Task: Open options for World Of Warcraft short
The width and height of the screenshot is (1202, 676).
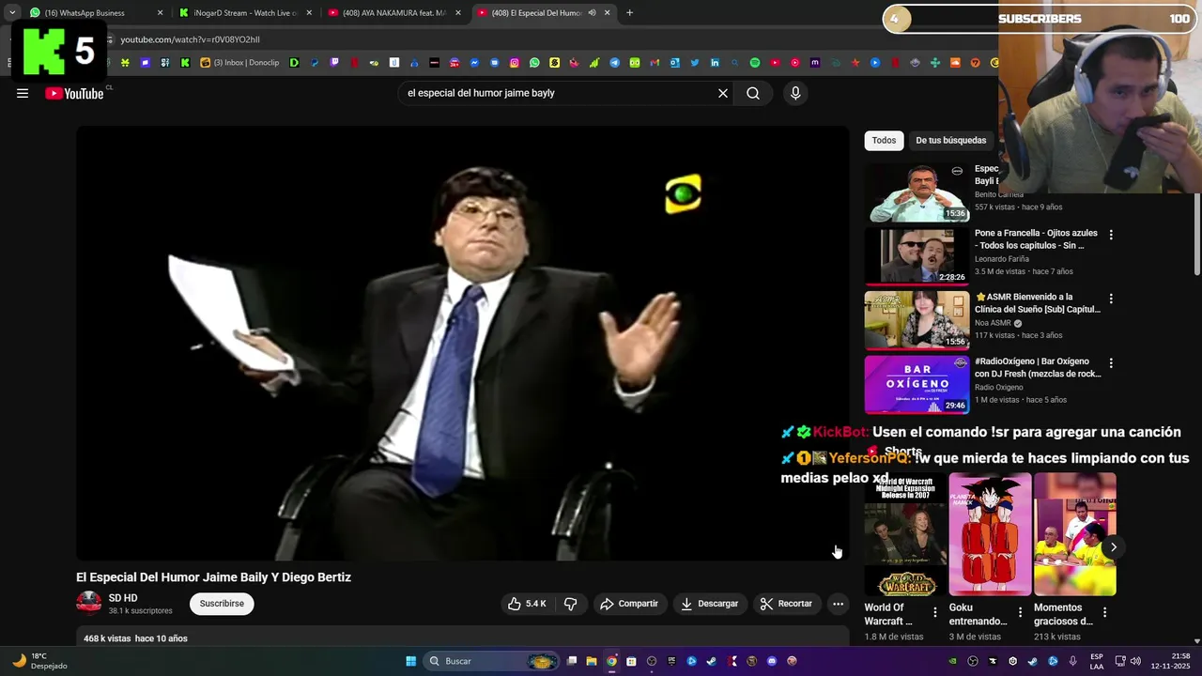Action: [934, 612]
